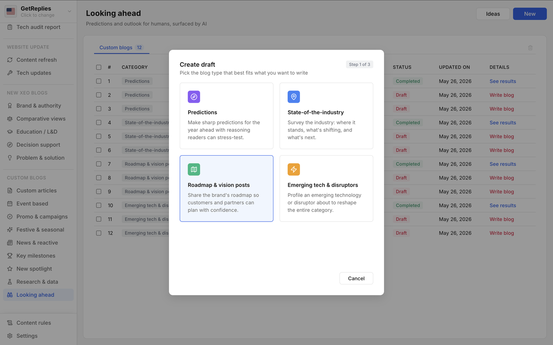
Task: Cancel the Create draft dialog
Action: point(356,278)
